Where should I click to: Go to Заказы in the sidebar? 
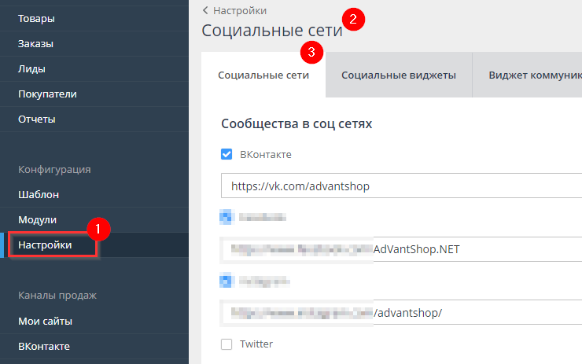(x=35, y=43)
